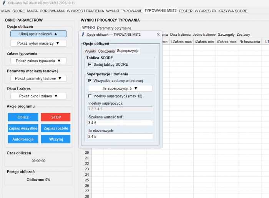Collapse options with Ukryj opcje obliczeń
This screenshot has width=269, height=198.
pos(38,34)
